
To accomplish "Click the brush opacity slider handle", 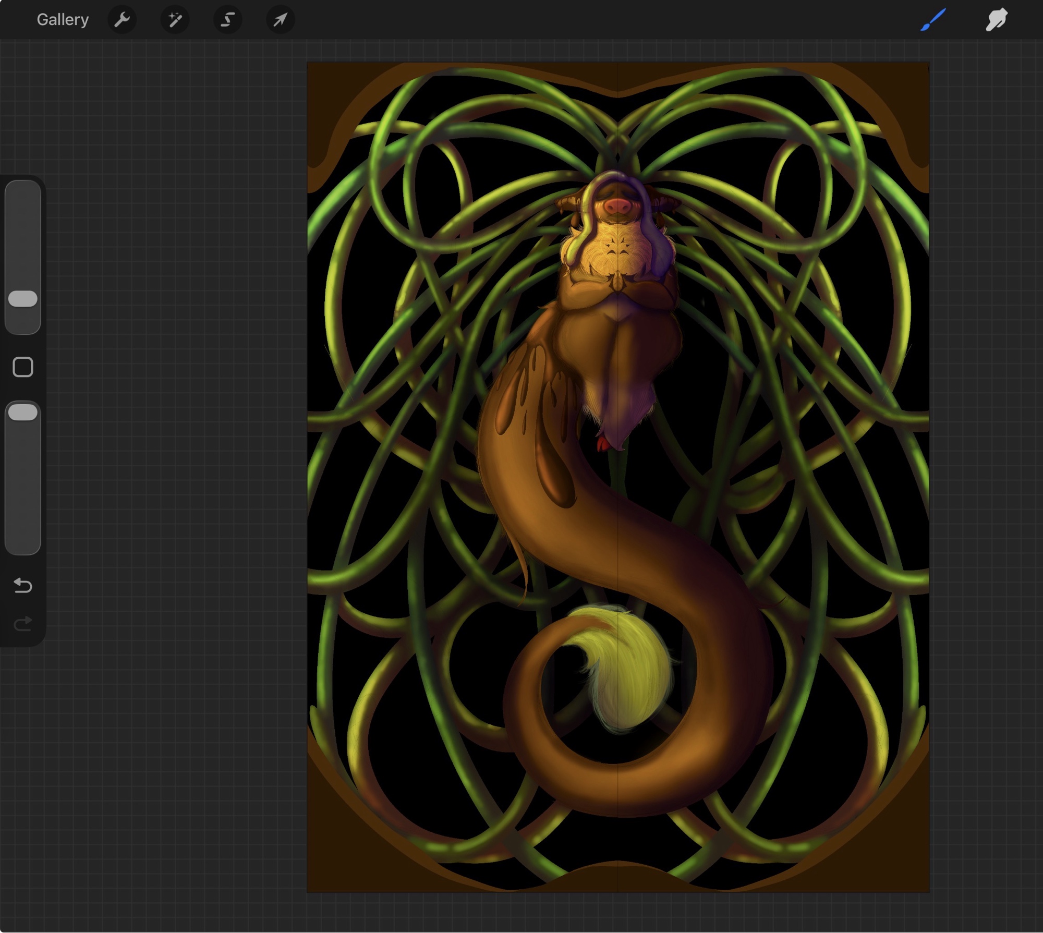I will pos(23,413).
